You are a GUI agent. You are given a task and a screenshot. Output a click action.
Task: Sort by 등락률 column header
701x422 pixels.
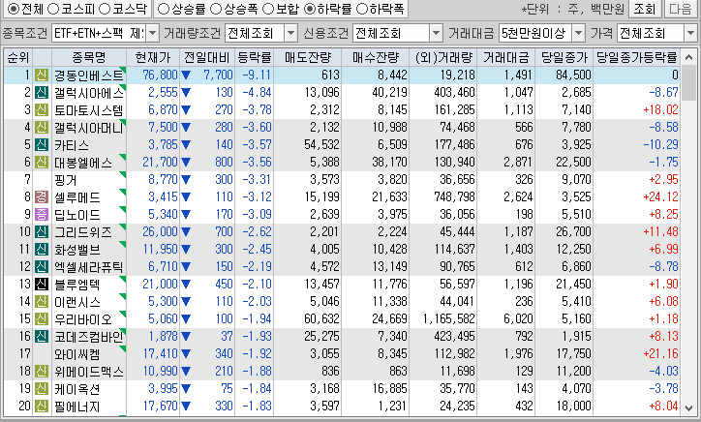[x=255, y=57]
